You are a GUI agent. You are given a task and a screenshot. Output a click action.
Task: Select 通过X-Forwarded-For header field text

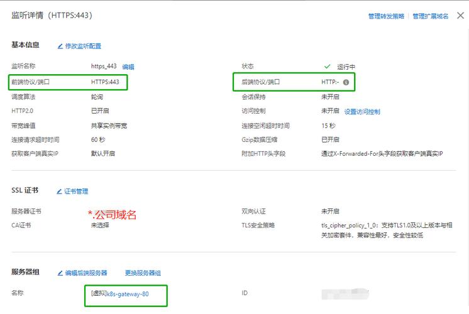tap(382, 154)
